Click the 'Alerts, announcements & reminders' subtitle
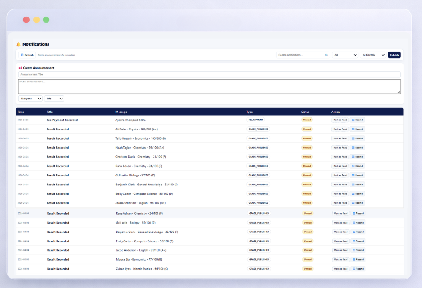 click(56, 55)
